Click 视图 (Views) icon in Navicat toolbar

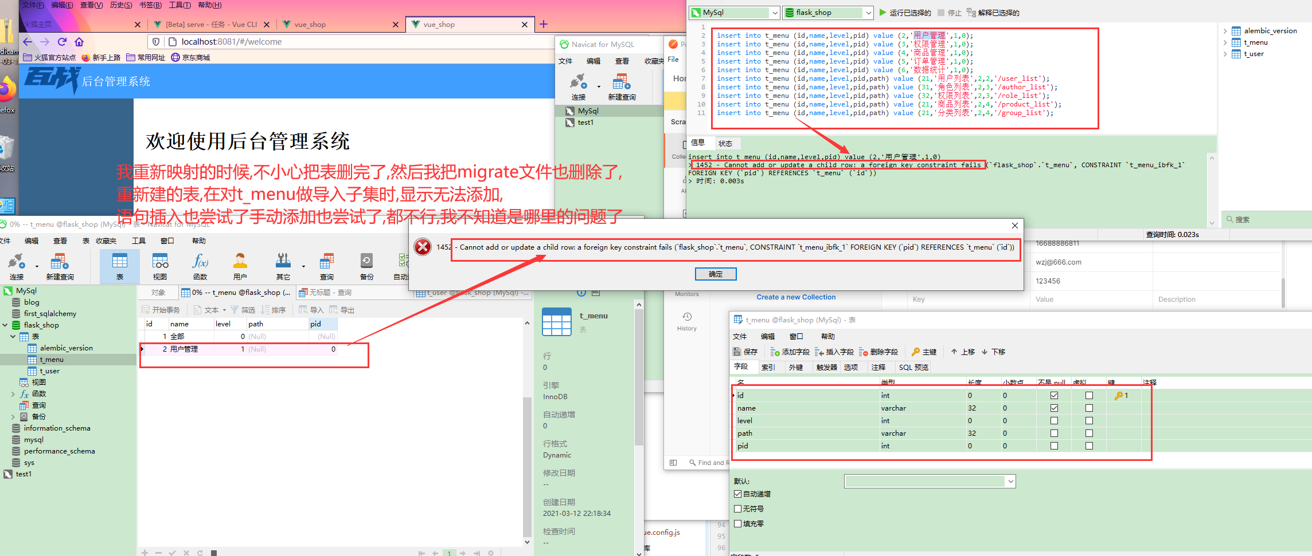pos(160,266)
